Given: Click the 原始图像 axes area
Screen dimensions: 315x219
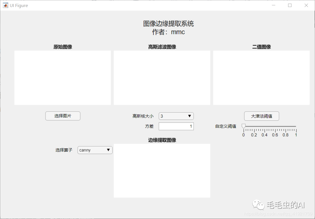Looking at the screenshot, I should point(63,78).
